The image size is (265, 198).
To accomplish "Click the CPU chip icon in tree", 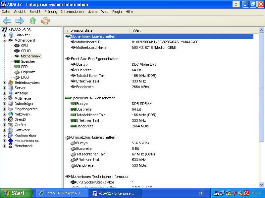I will pyautogui.click(x=17, y=46).
